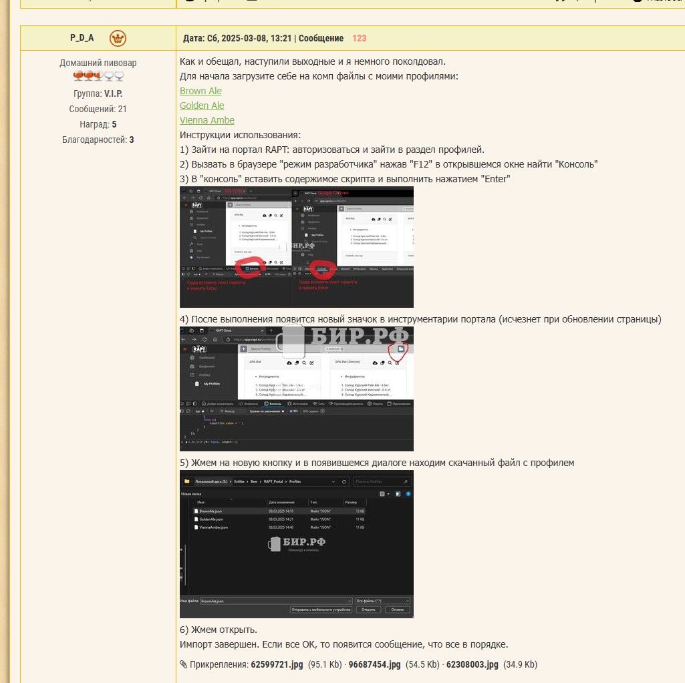Viewport: 685px width, 683px height.
Task: Click the "Группа: V.I.P." group text
Action: pos(98,93)
